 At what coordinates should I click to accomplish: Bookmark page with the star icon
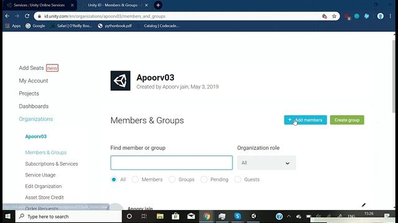[335, 16]
